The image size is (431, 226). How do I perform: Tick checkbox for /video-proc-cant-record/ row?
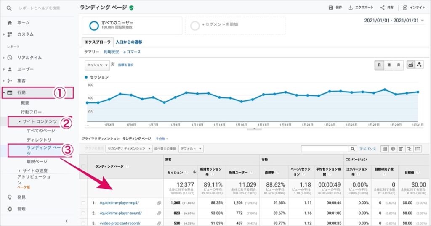pyautogui.click(x=83, y=223)
